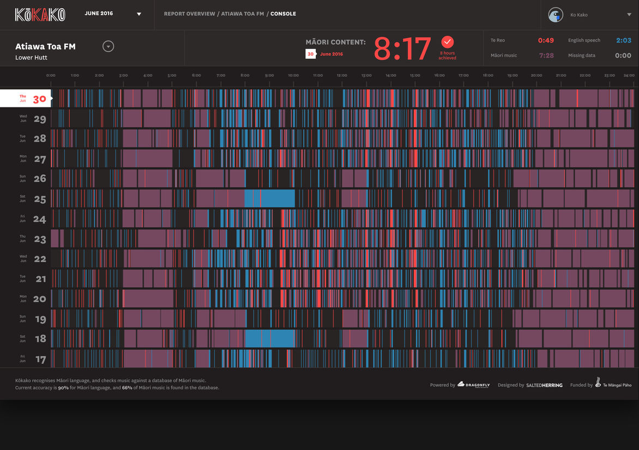Click the Kōkako logo
639x450 pixels.
40,15
